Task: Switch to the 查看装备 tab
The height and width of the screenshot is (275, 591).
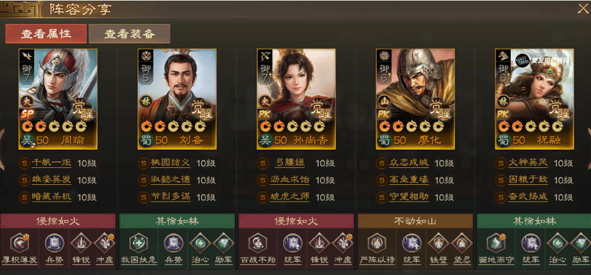Action: coord(129,34)
